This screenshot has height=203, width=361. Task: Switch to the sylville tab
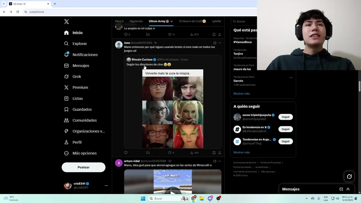217,21
